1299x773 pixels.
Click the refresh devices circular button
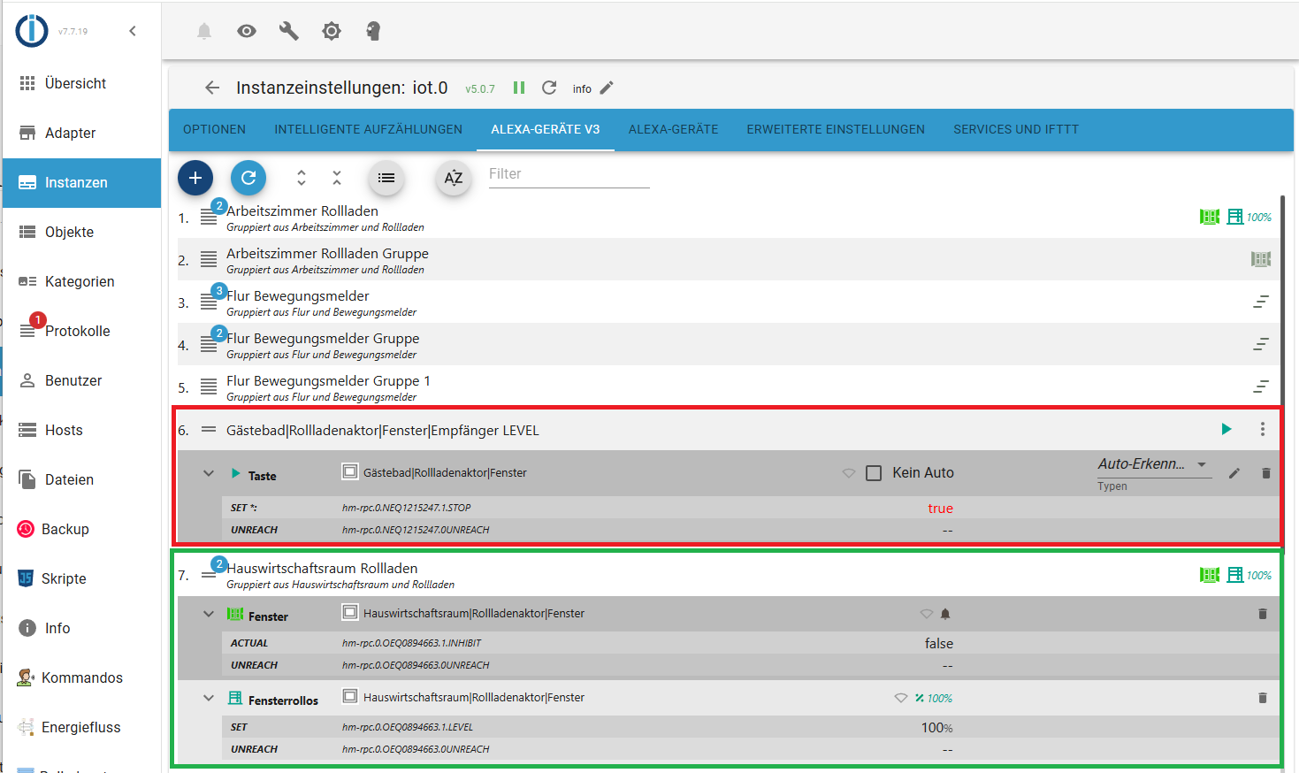(x=248, y=178)
